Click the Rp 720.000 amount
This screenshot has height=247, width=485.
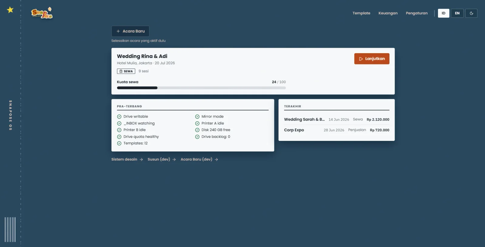(380, 130)
